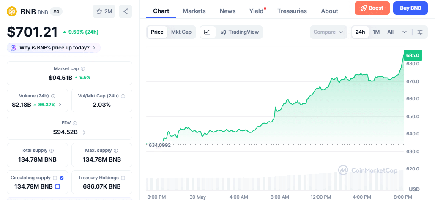
Task: Expand Volume (24h) details chevron
Action: coord(60,105)
